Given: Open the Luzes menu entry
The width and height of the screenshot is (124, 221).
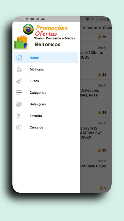Looking at the screenshot, I should pos(46,81).
